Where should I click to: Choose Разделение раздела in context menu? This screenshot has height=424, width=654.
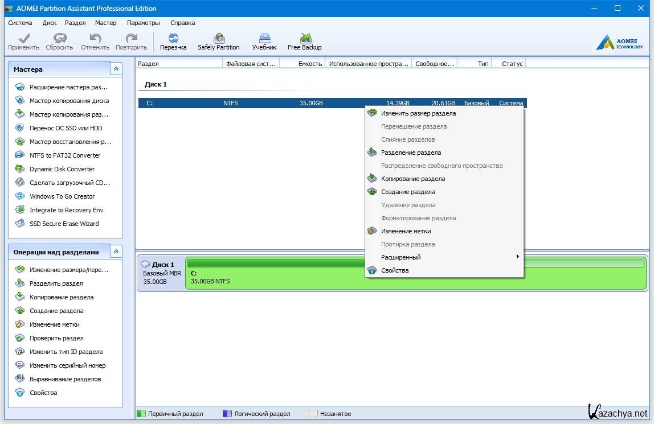[x=411, y=153]
